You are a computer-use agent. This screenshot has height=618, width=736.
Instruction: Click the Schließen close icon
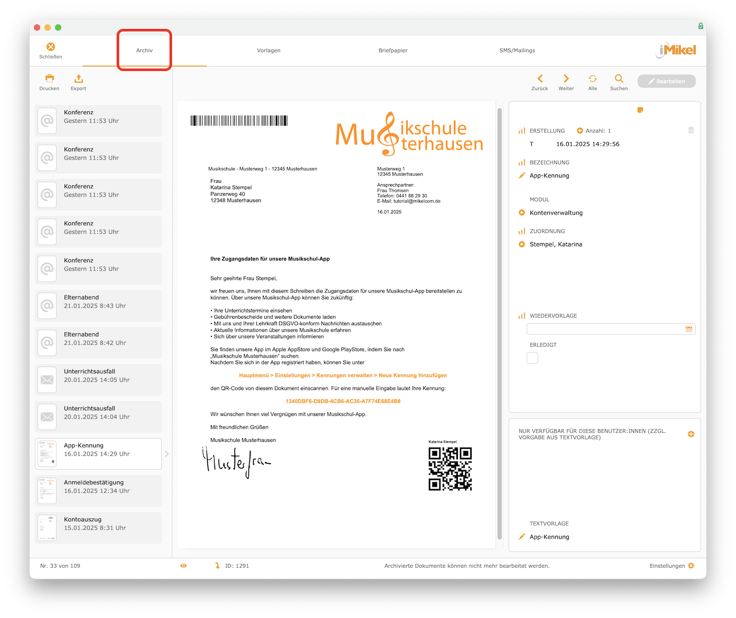point(51,47)
